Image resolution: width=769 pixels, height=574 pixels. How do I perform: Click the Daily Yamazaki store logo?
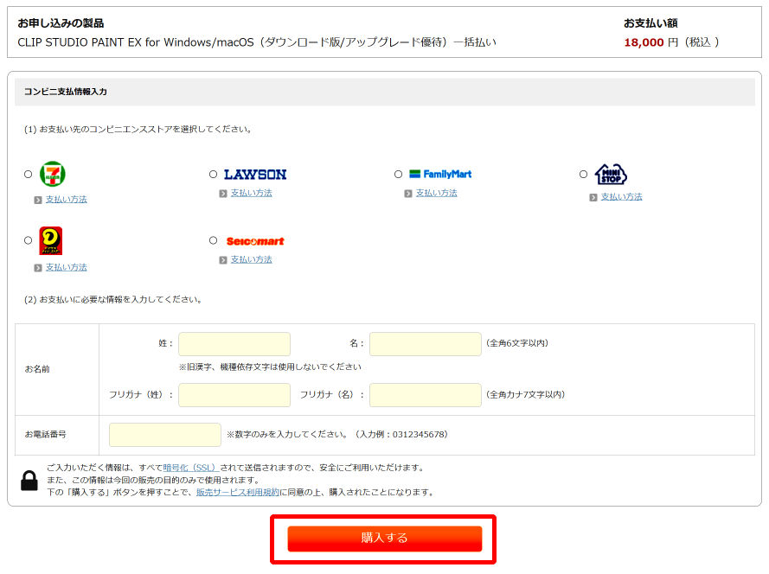click(x=51, y=240)
